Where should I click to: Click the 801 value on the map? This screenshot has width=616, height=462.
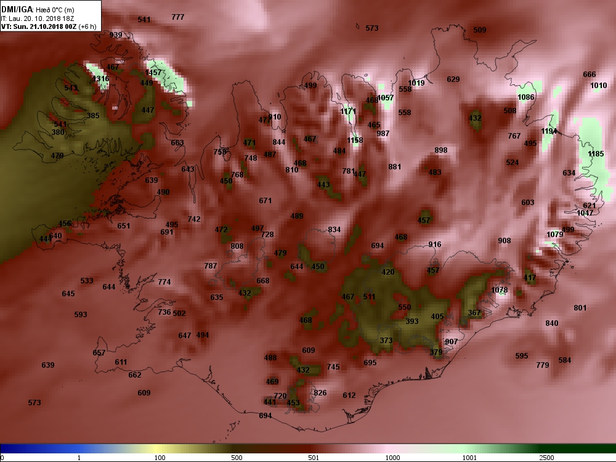(x=580, y=308)
